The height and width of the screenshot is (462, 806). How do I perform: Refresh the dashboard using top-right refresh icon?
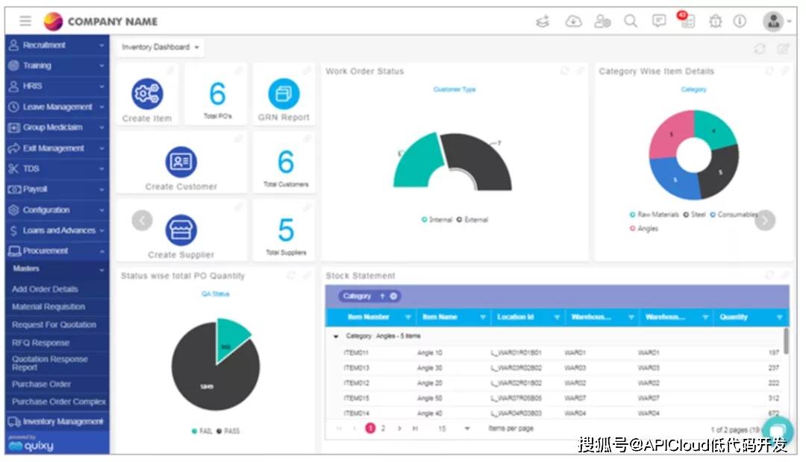760,48
